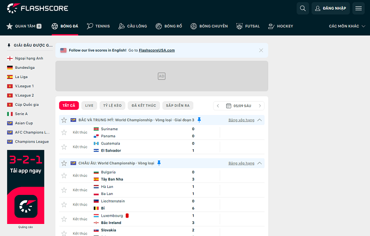Open AFC Champions League link
The image size is (370, 236).
[28, 133]
